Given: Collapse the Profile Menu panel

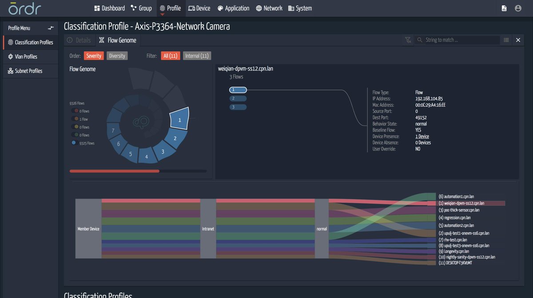Looking at the screenshot, I should [x=51, y=28].
